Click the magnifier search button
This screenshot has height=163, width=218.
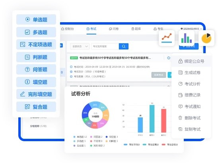[124, 46]
